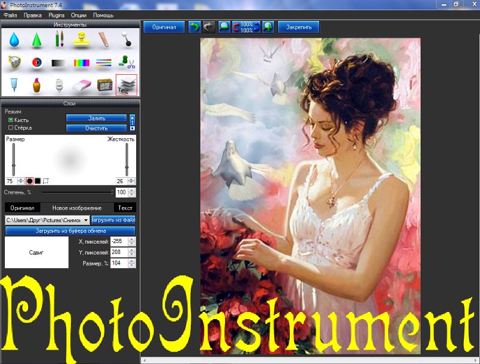Click the Размер vertical slider
The image size is (480, 364).
tap(13, 159)
